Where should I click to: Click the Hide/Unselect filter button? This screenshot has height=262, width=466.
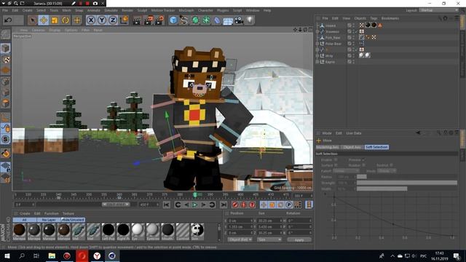coord(73,220)
